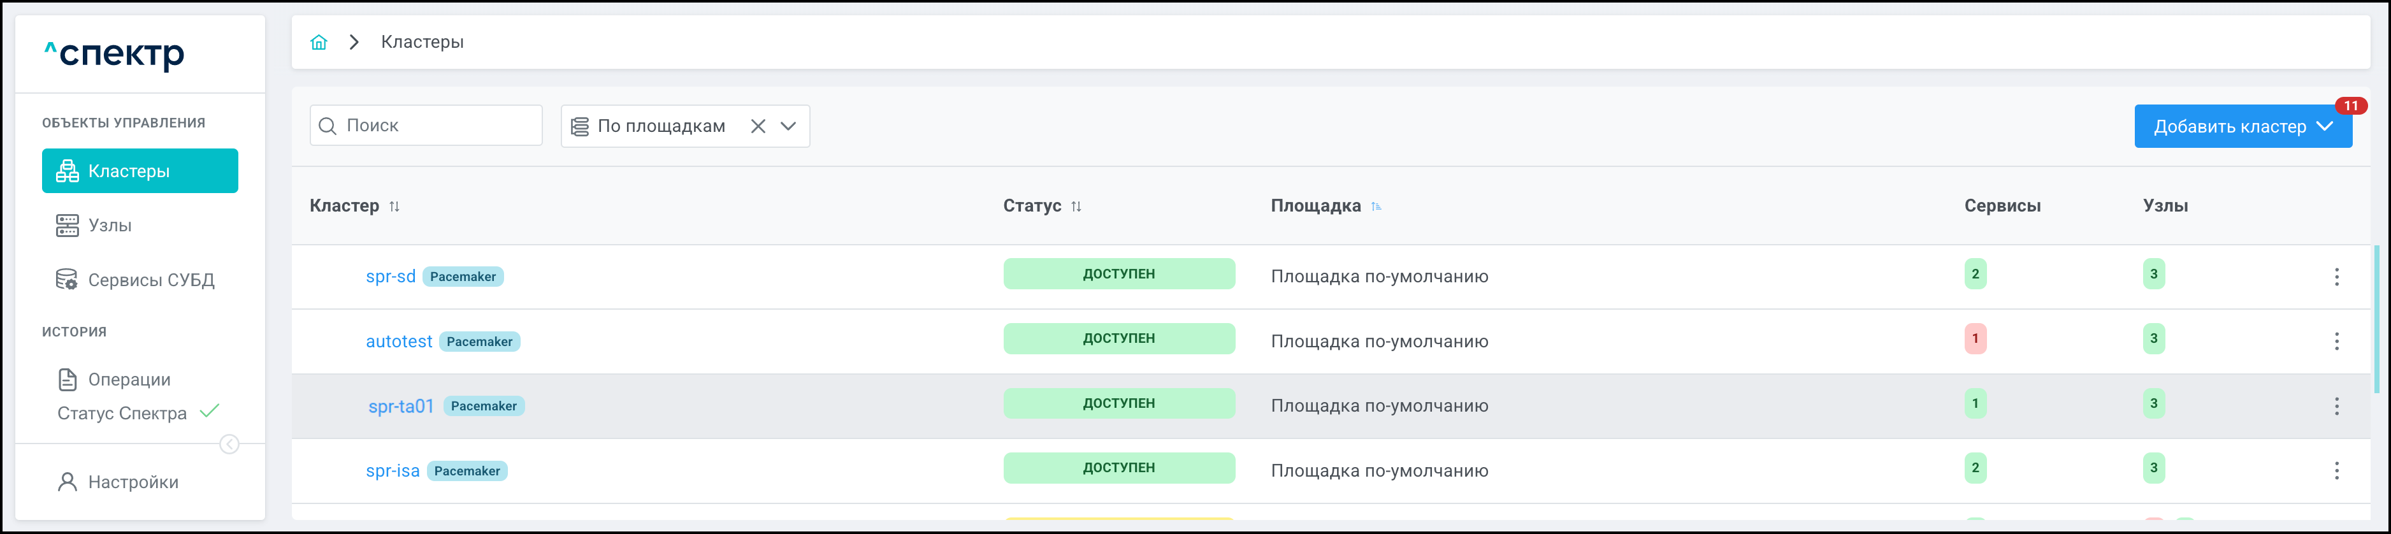The height and width of the screenshot is (534, 2391).
Task: Open the Операции history section
Action: [129, 380]
